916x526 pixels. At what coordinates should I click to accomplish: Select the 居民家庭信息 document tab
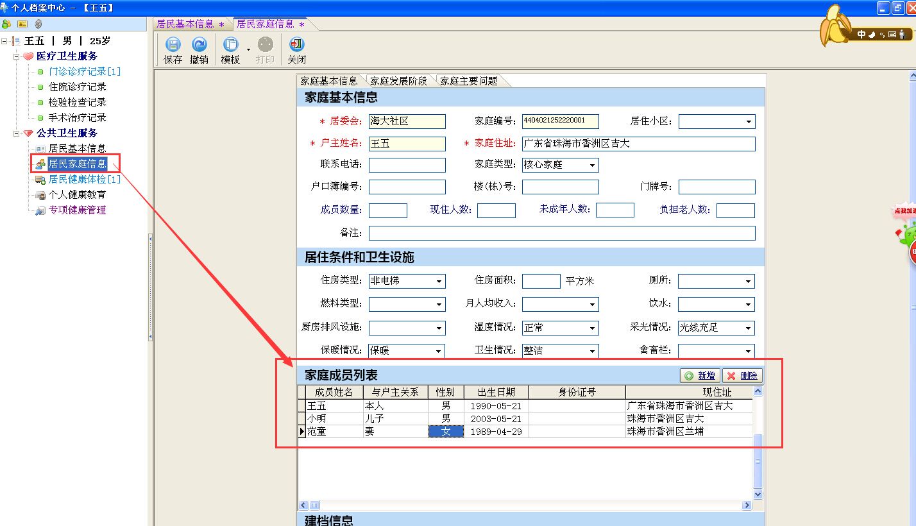click(x=270, y=24)
